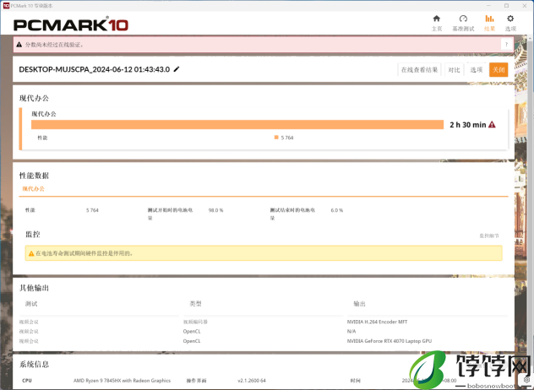Select the 结果 results chart icon

489,19
